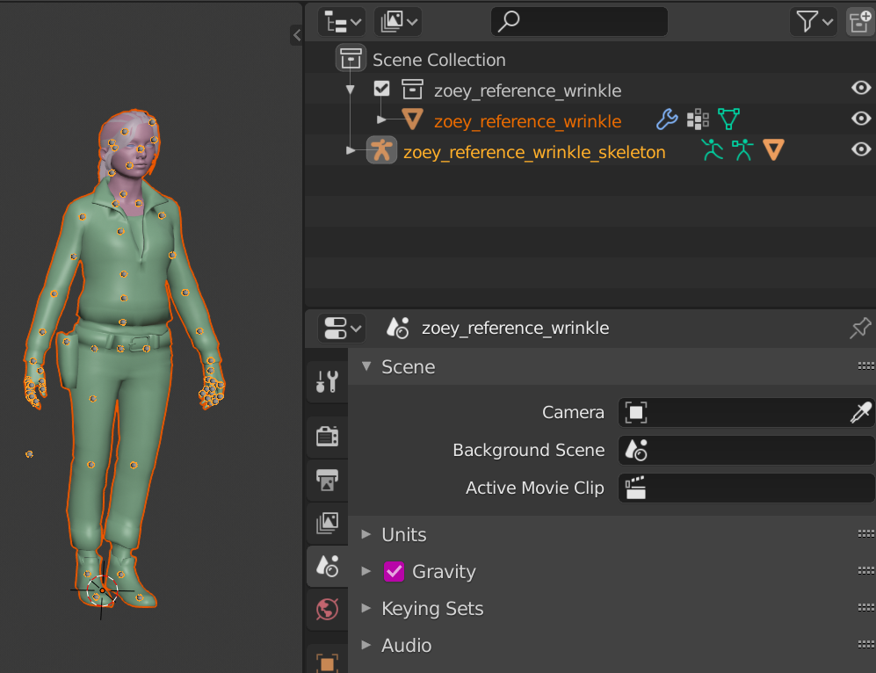
Task: Open the outliner display mode dropdown
Action: pos(397,21)
